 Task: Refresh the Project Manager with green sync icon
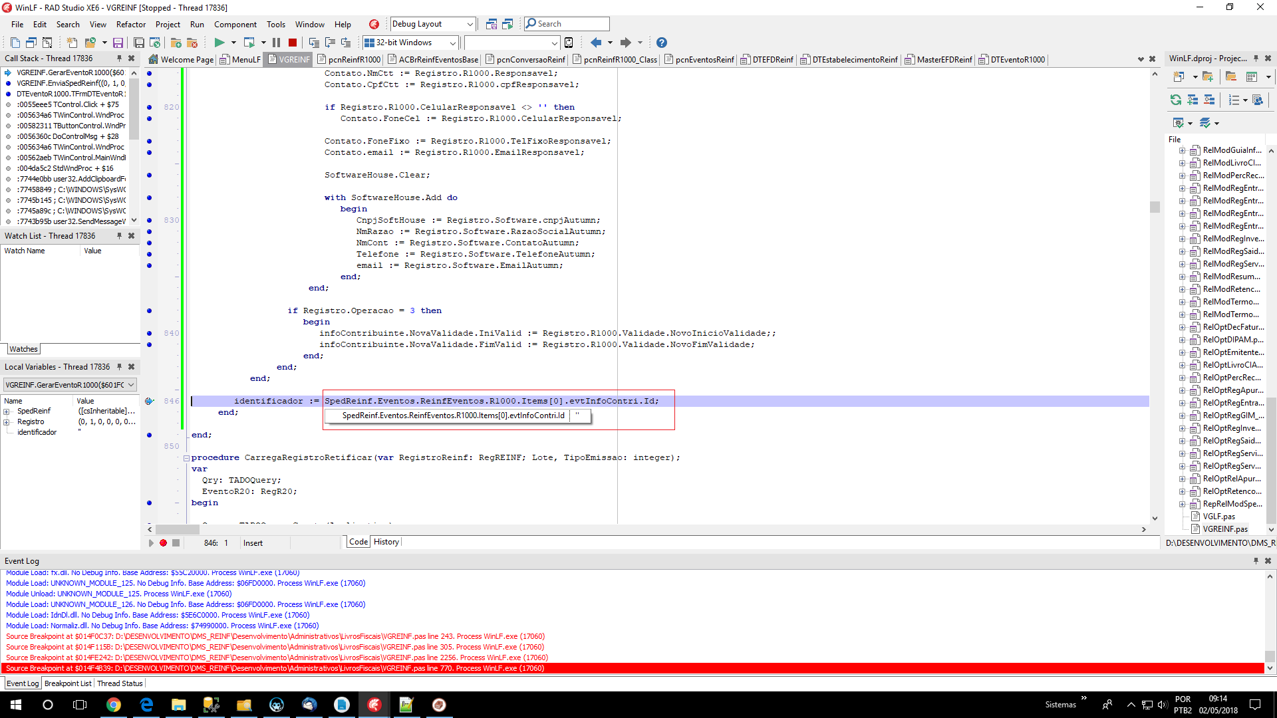coord(1176,100)
